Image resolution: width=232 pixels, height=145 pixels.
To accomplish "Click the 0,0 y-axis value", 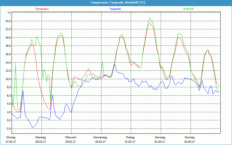I will click(9, 120).
